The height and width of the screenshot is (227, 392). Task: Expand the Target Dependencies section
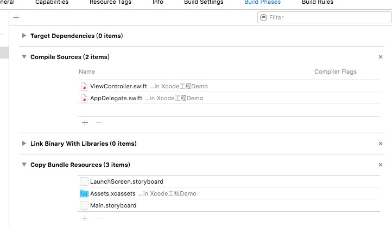(x=24, y=36)
